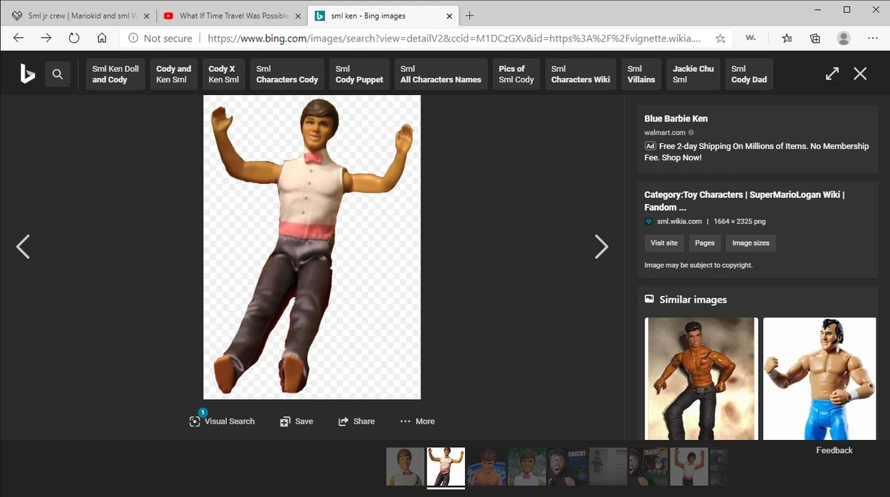890x497 pixels.
Task: Go to the next image with the right arrow
Action: (x=601, y=246)
